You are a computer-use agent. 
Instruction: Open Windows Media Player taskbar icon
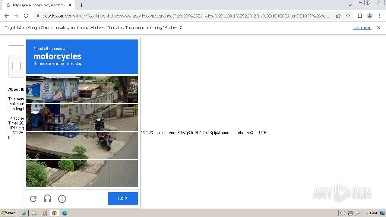click(x=44, y=213)
